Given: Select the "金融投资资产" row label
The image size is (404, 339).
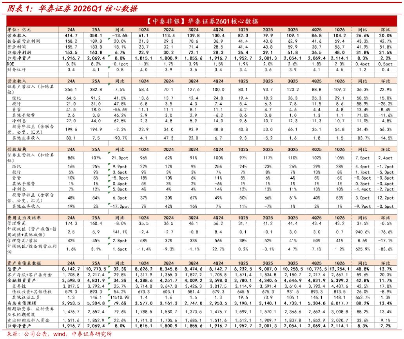Looking at the screenshot, I should (x=22, y=280).
